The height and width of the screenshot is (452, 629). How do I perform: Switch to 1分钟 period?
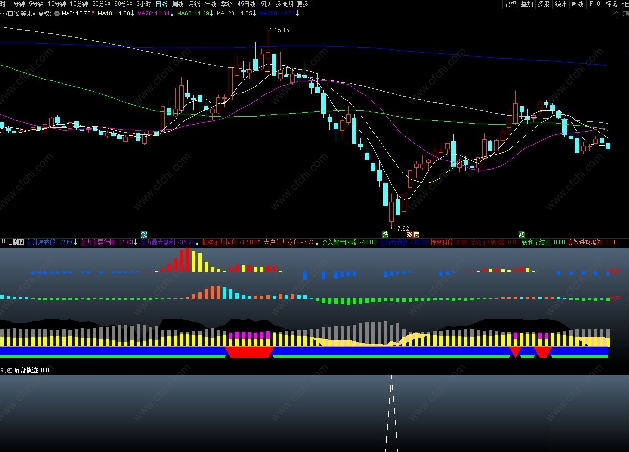[x=17, y=4]
